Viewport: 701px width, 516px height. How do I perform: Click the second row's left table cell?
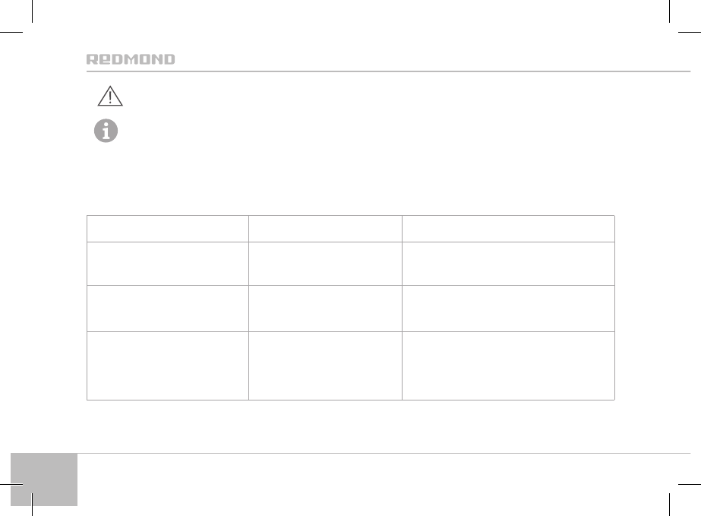pos(168,263)
